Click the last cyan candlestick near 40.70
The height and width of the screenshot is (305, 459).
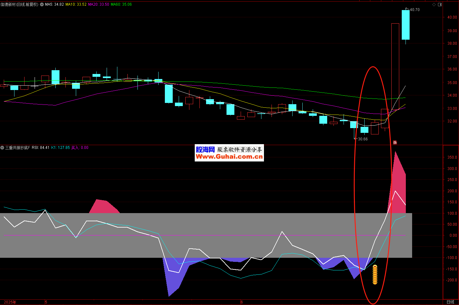(406, 25)
